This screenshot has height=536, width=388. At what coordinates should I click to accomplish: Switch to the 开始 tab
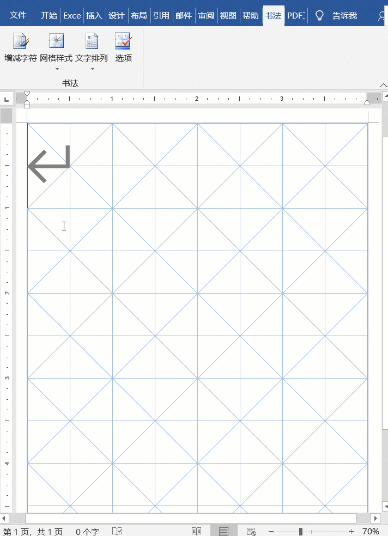tap(48, 15)
